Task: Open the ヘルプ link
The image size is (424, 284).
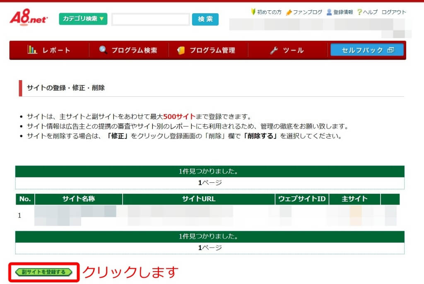Action: point(370,12)
